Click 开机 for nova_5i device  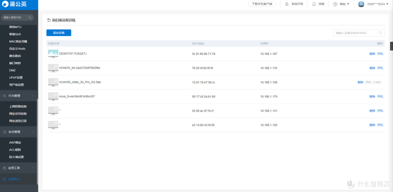pyautogui.click(x=380, y=97)
